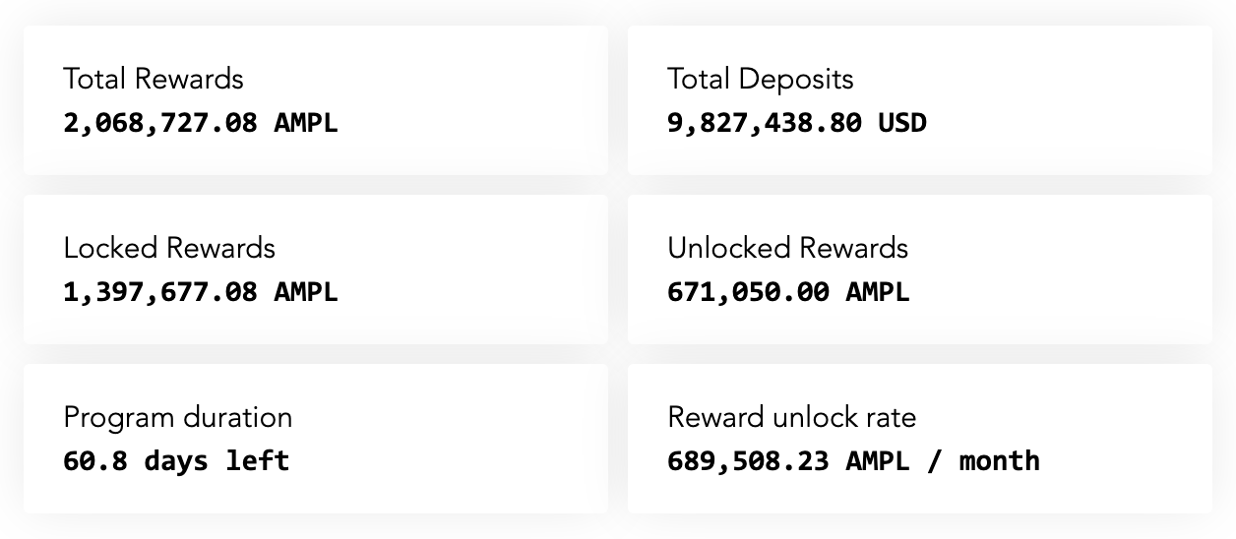This screenshot has width=1236, height=539.
Task: Click the 2,068,727.08 rewards amount
Action: [x=160, y=123]
